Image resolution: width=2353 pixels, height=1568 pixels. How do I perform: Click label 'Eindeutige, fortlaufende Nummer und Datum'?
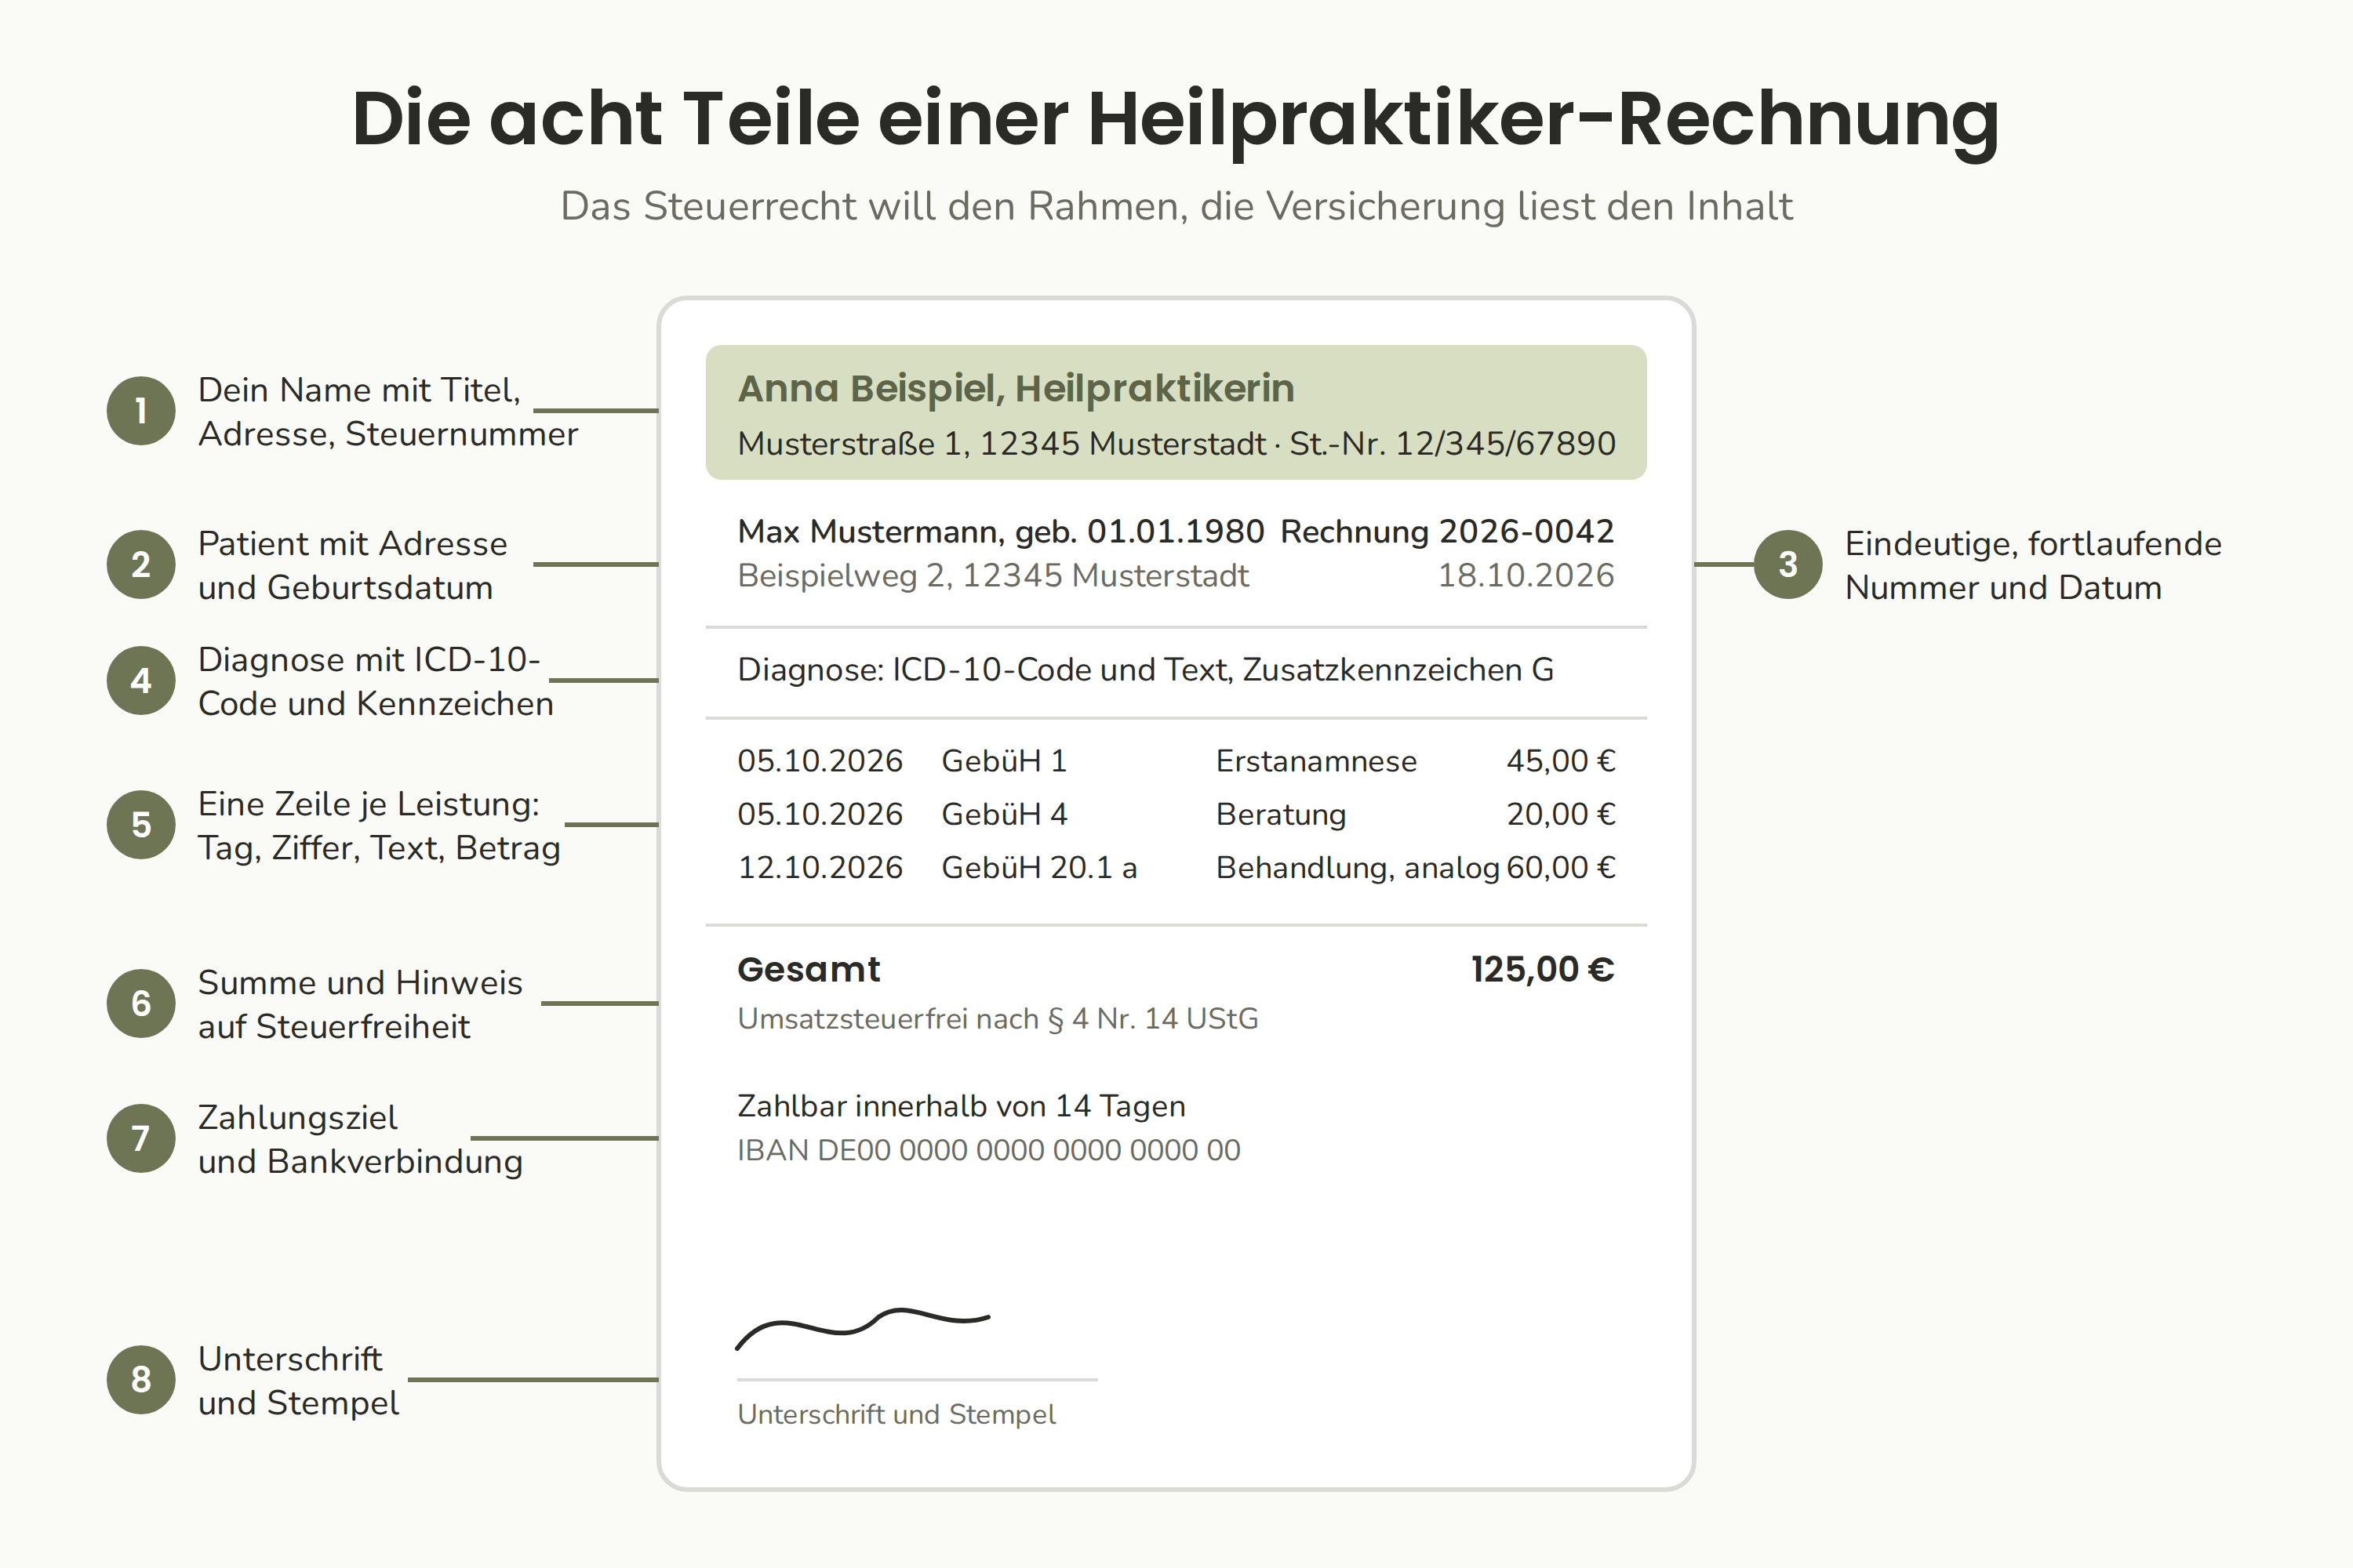click(x=2033, y=566)
